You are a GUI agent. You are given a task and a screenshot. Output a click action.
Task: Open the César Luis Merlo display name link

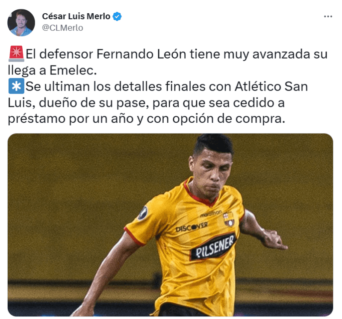point(76,16)
